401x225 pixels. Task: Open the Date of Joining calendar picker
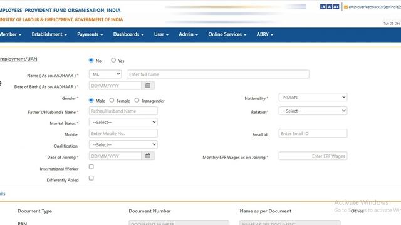(148, 156)
